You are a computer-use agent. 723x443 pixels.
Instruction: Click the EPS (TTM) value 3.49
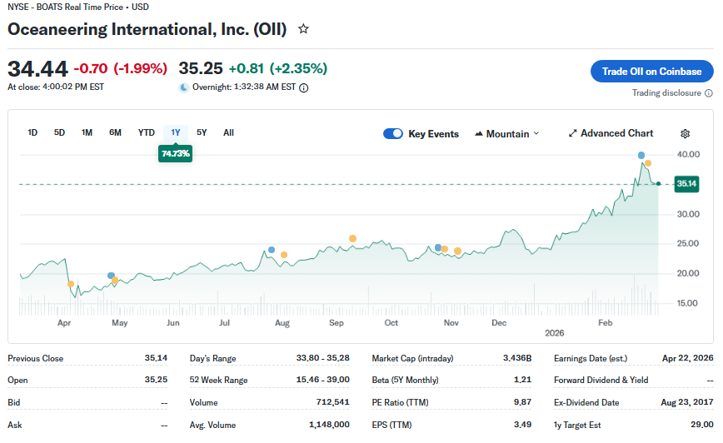point(523,425)
